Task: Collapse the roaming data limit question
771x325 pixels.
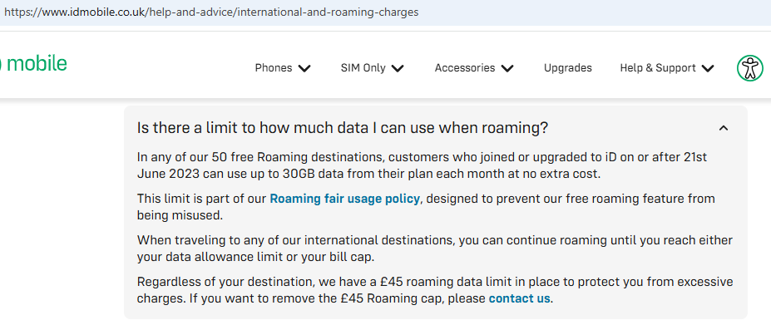Action: point(723,128)
